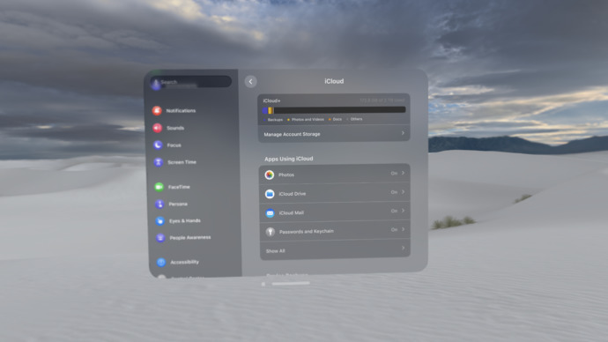Expand the iCloud Drive row chevron
Image resolution: width=608 pixels, height=342 pixels.
pos(404,192)
